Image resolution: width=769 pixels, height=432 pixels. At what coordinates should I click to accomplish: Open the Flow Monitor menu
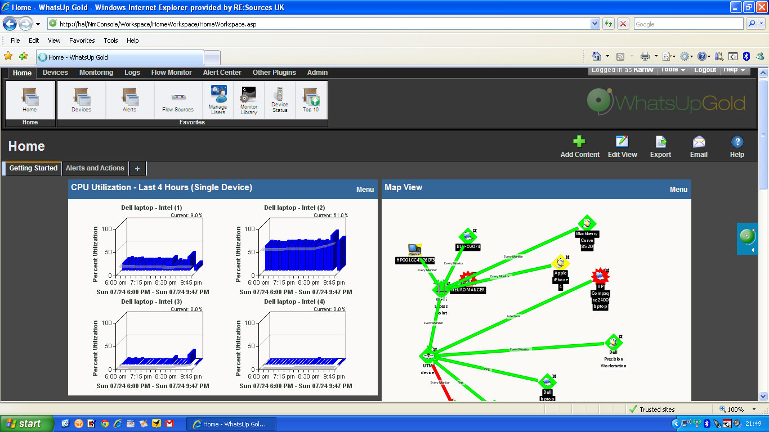pos(172,73)
